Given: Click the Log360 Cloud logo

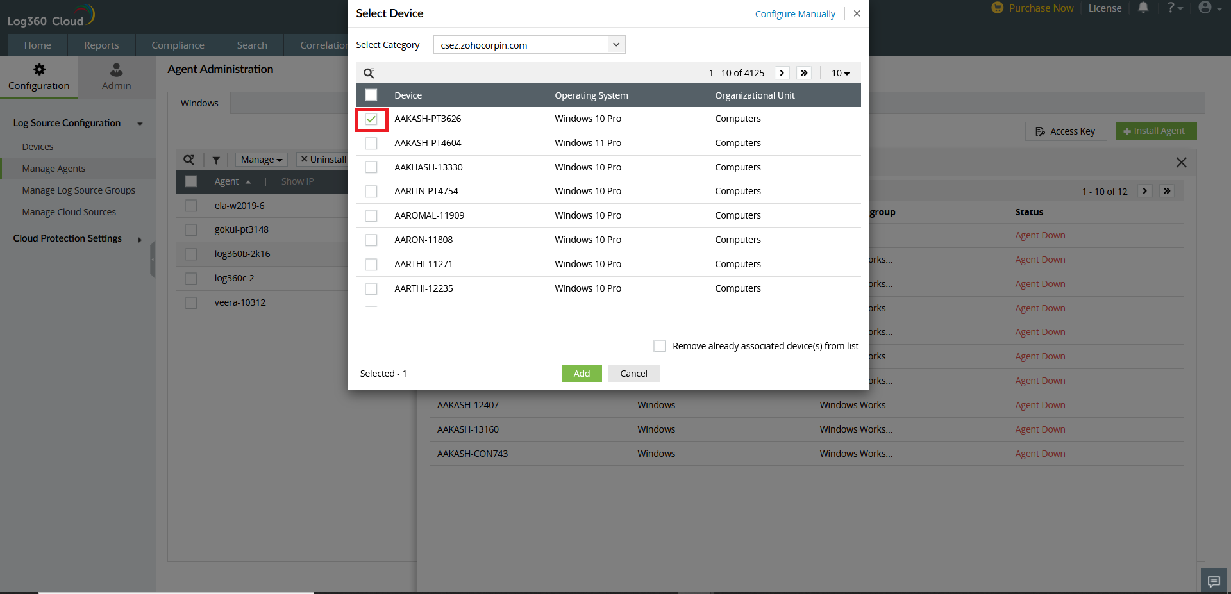Looking at the screenshot, I should pos(51,16).
